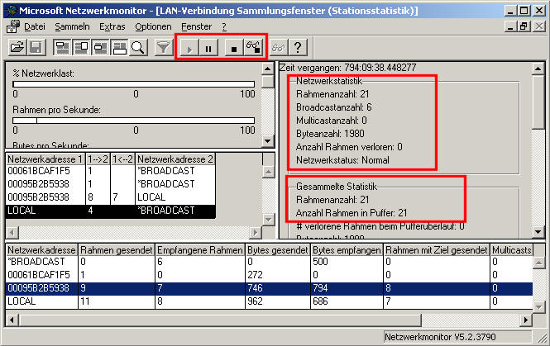550x346 pixels.
Task: Open the Fenster menu
Action: pyautogui.click(x=197, y=26)
